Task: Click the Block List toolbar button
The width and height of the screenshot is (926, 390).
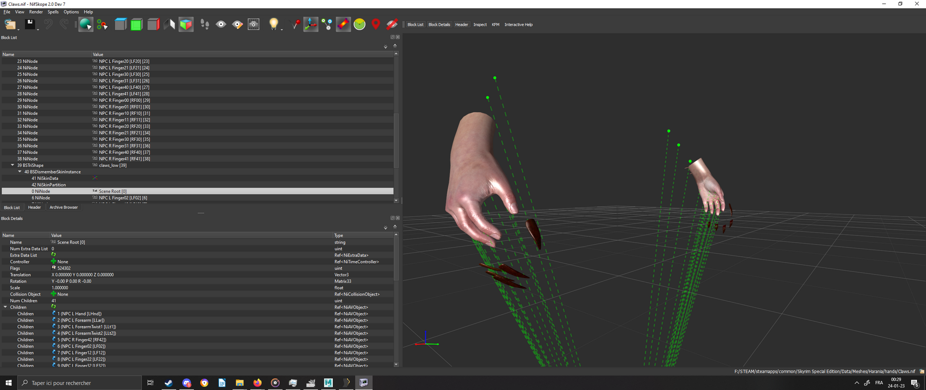Action: pyautogui.click(x=415, y=25)
